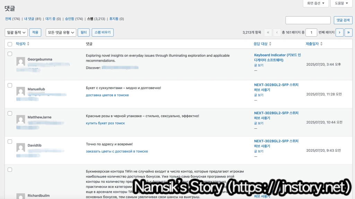Image resolution: width=355 pixels, height=199 pixels.
Task: Sort by 작성자 column arrows
Action: [x=28, y=44]
